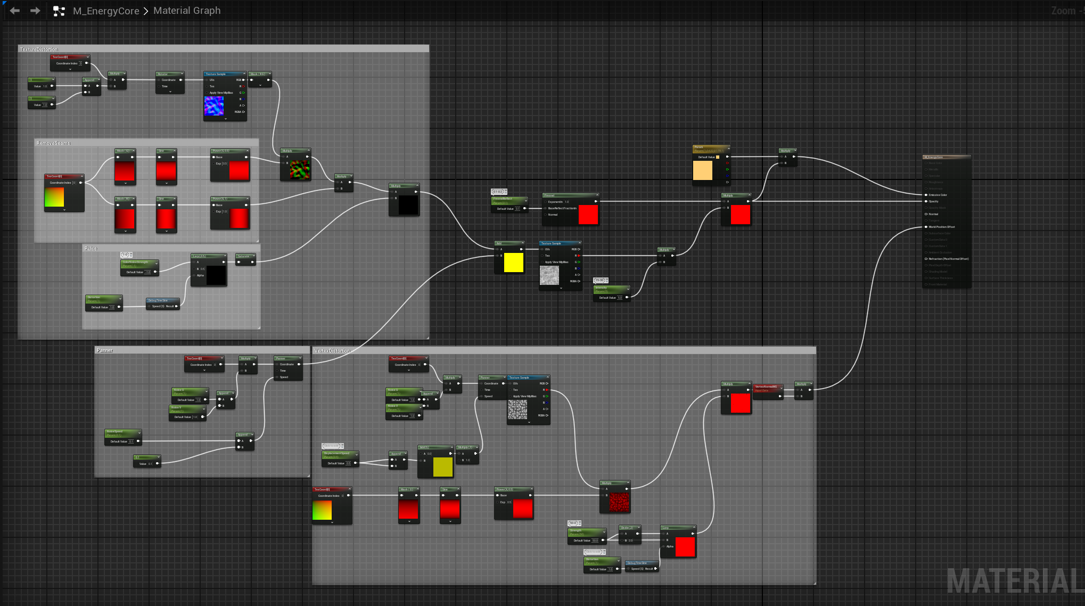Click the forward navigation arrow
This screenshot has width=1085, height=606.
(x=35, y=11)
